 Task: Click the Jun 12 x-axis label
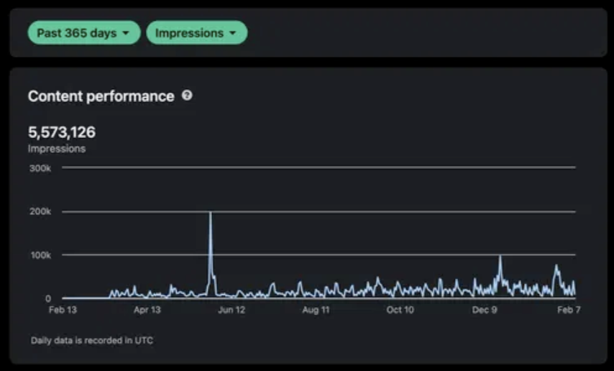232,310
